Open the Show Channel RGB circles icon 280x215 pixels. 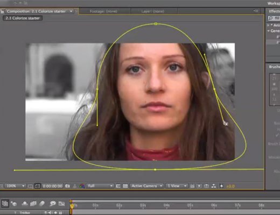[x=82, y=186]
